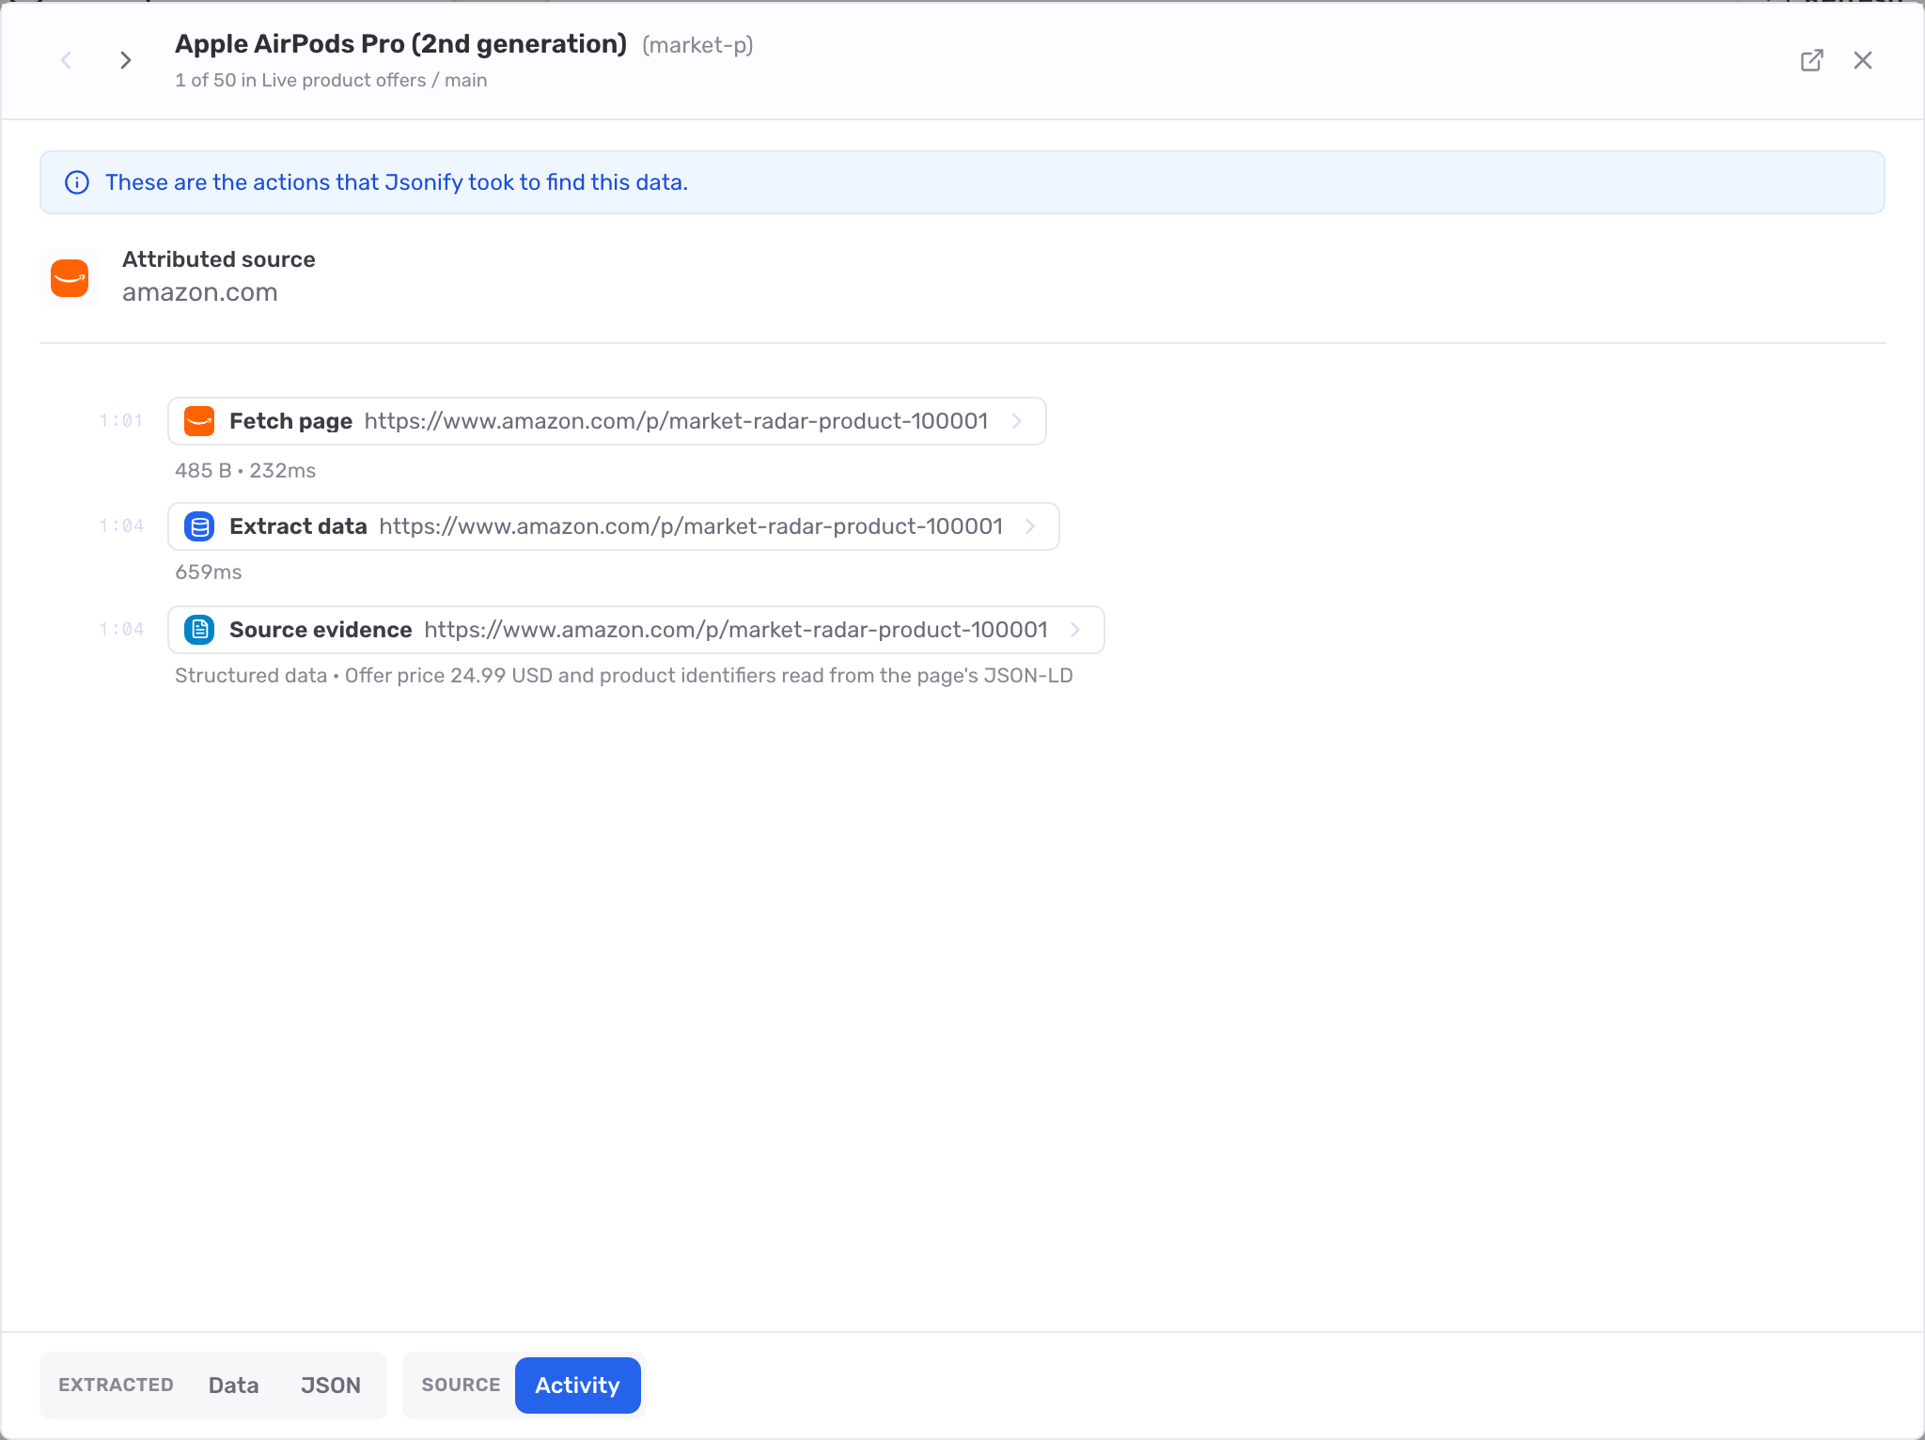1925x1440 pixels.
Task: Click the Jsonify actions banner message
Action: click(x=397, y=182)
